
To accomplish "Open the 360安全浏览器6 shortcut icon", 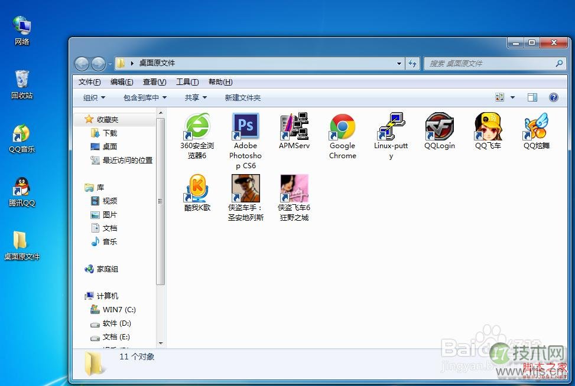I will coord(197,127).
